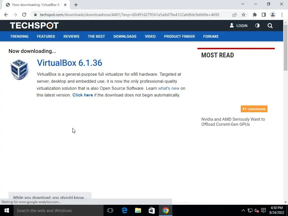This screenshot has width=288, height=216.
Task: Open the Chrome profile avatar
Action: (273, 15)
